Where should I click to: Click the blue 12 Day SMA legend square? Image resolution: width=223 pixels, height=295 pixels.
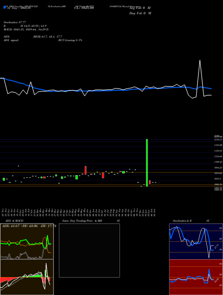coord(4,8)
